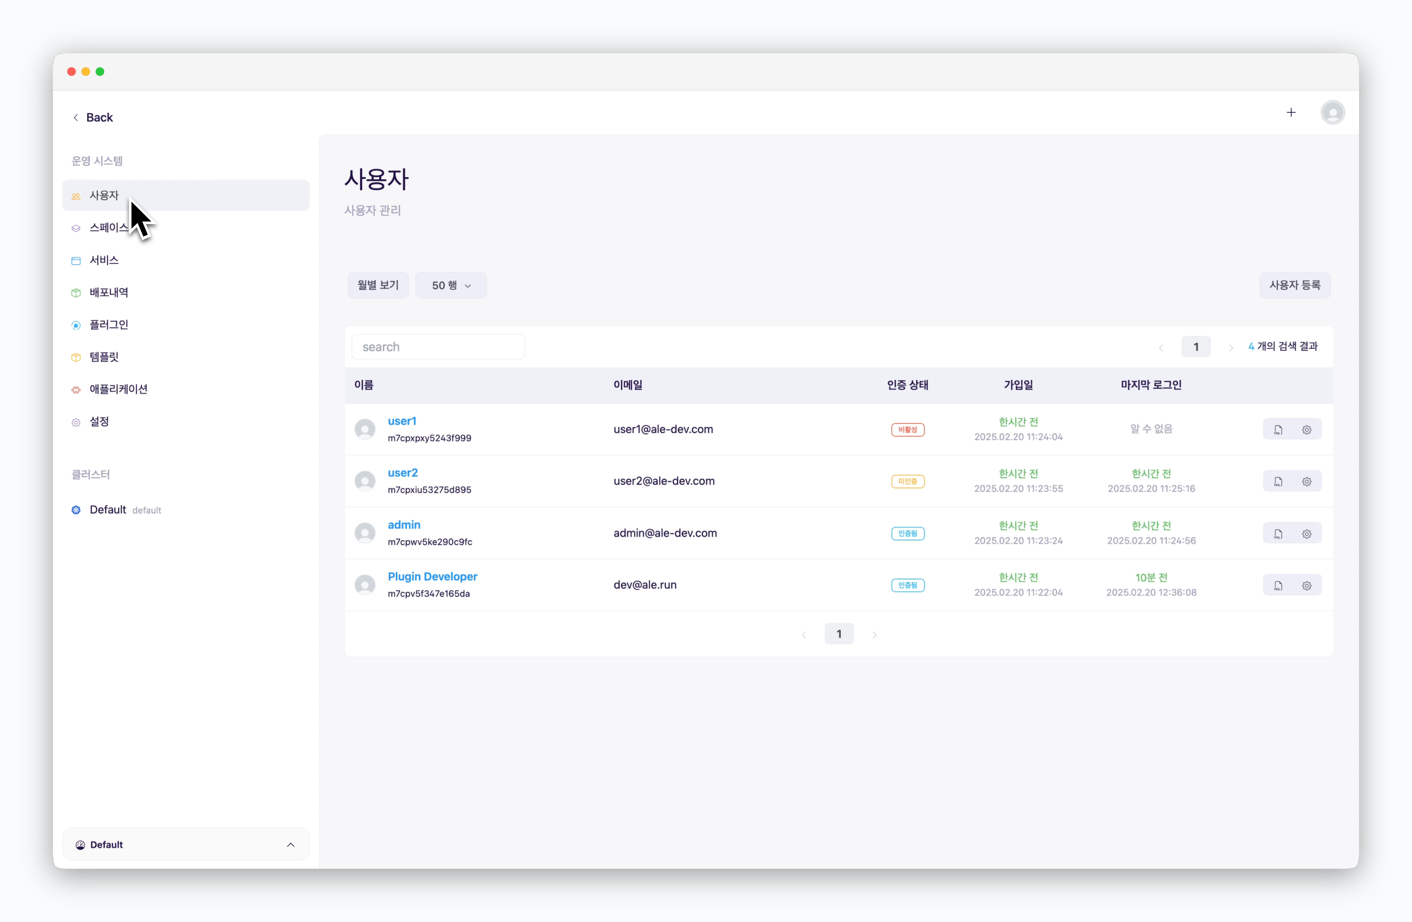
Task: Click the 이메일 column header
Action: (x=628, y=385)
